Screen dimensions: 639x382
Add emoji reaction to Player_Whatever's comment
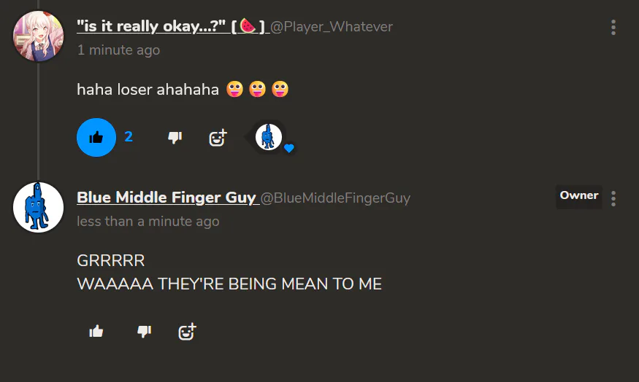[x=218, y=138]
